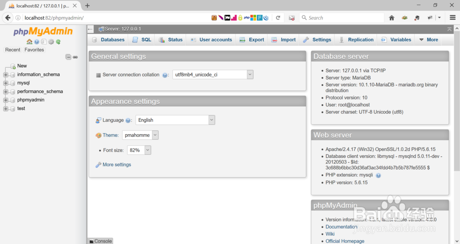The height and width of the screenshot is (244, 460).
Task: Open the User accounts tab
Action: click(x=211, y=40)
